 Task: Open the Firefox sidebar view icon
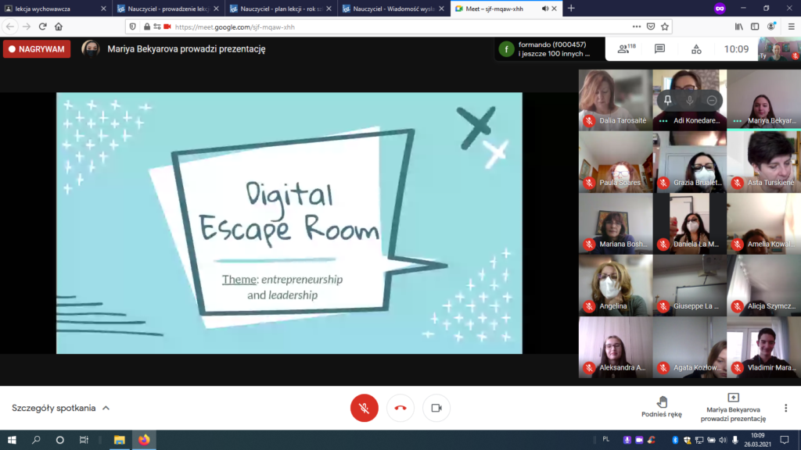tap(756, 26)
